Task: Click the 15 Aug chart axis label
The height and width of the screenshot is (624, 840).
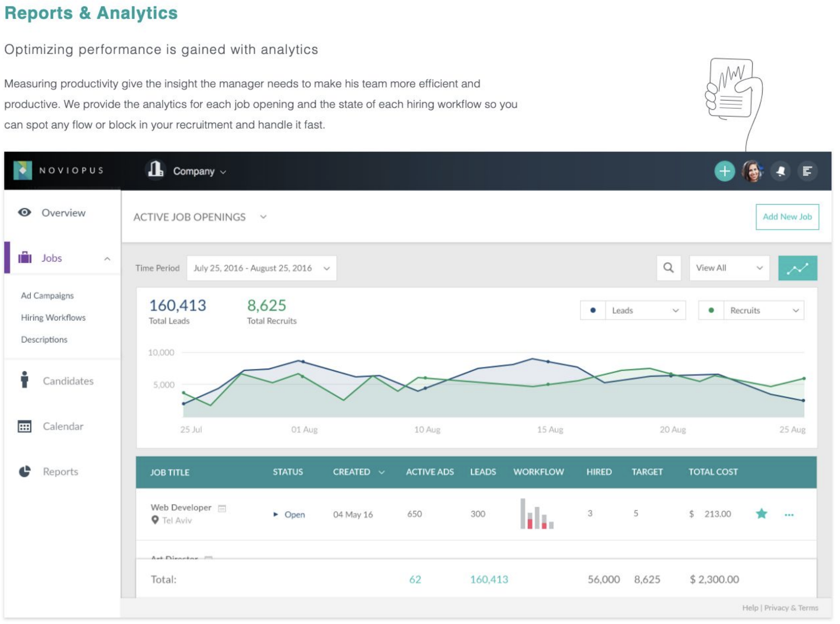Action: pos(550,430)
